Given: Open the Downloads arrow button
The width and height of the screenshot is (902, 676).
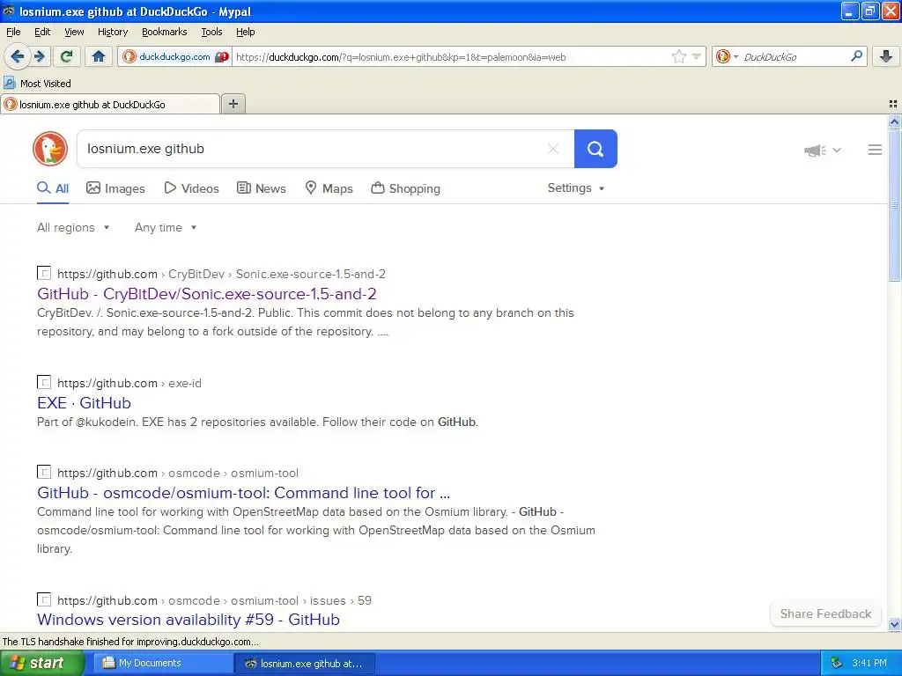Looking at the screenshot, I should pyautogui.click(x=885, y=56).
